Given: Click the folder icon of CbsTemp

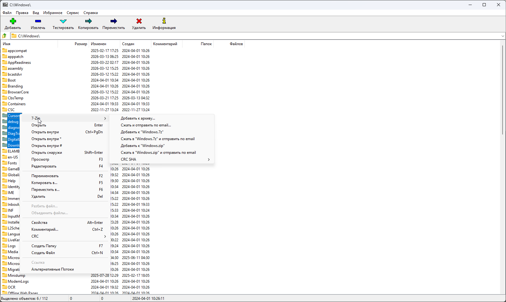Looking at the screenshot, I should (5, 98).
